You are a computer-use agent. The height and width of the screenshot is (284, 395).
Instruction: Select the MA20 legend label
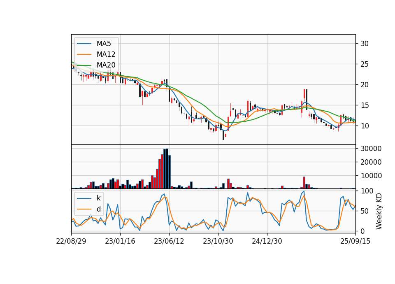(x=106, y=65)
